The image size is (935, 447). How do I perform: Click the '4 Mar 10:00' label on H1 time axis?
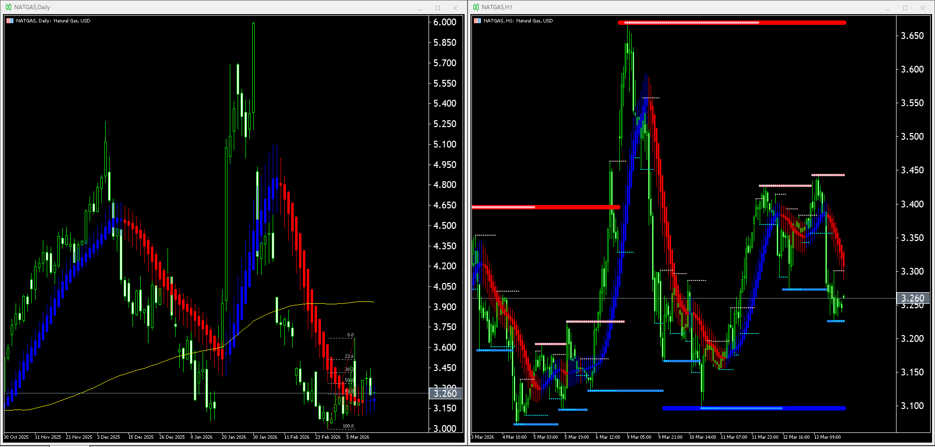(x=514, y=437)
